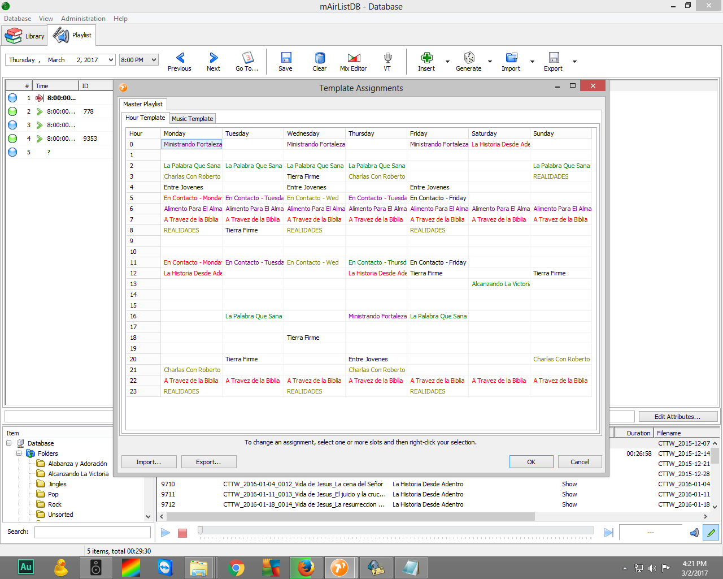Open the Help menu

click(120, 19)
